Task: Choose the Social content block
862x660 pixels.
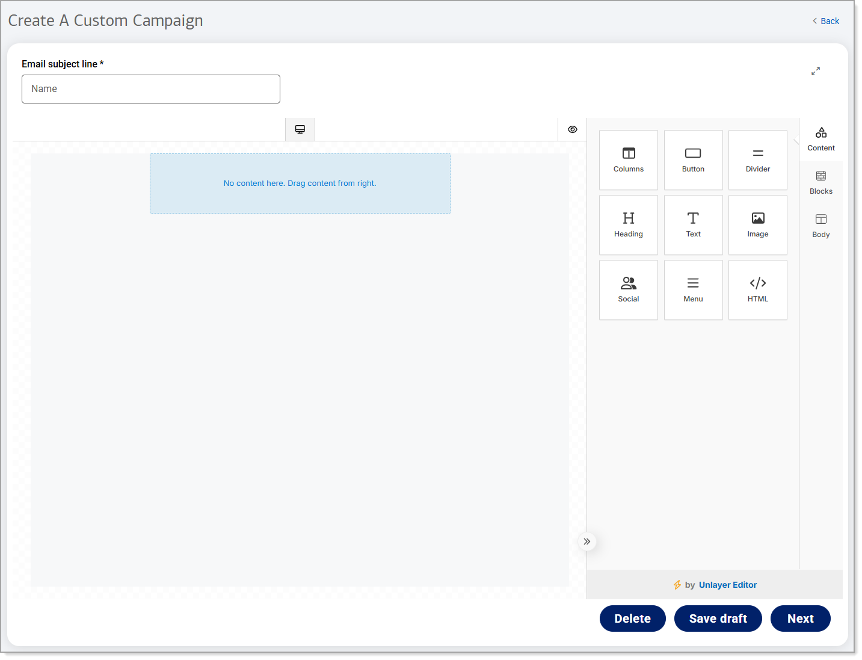Action: pyautogui.click(x=628, y=290)
